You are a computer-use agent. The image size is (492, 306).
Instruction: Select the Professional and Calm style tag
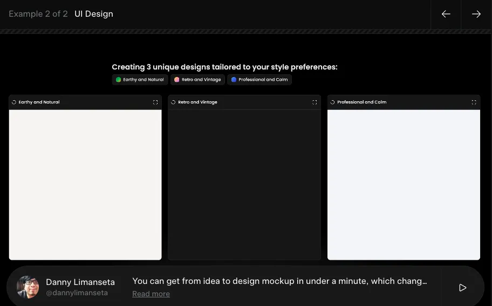point(259,80)
